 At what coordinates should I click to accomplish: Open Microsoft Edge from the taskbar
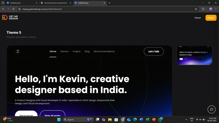[135, 120]
